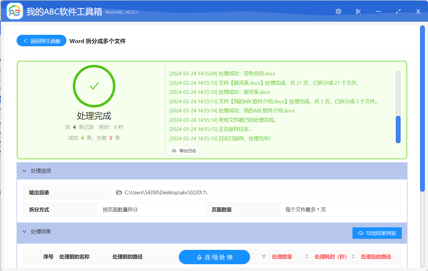Click the download icon on 导出结果列表

[x=361, y=233]
